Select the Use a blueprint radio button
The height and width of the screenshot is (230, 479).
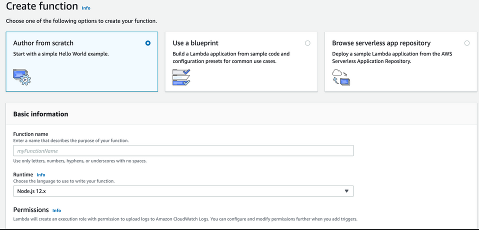click(x=307, y=43)
